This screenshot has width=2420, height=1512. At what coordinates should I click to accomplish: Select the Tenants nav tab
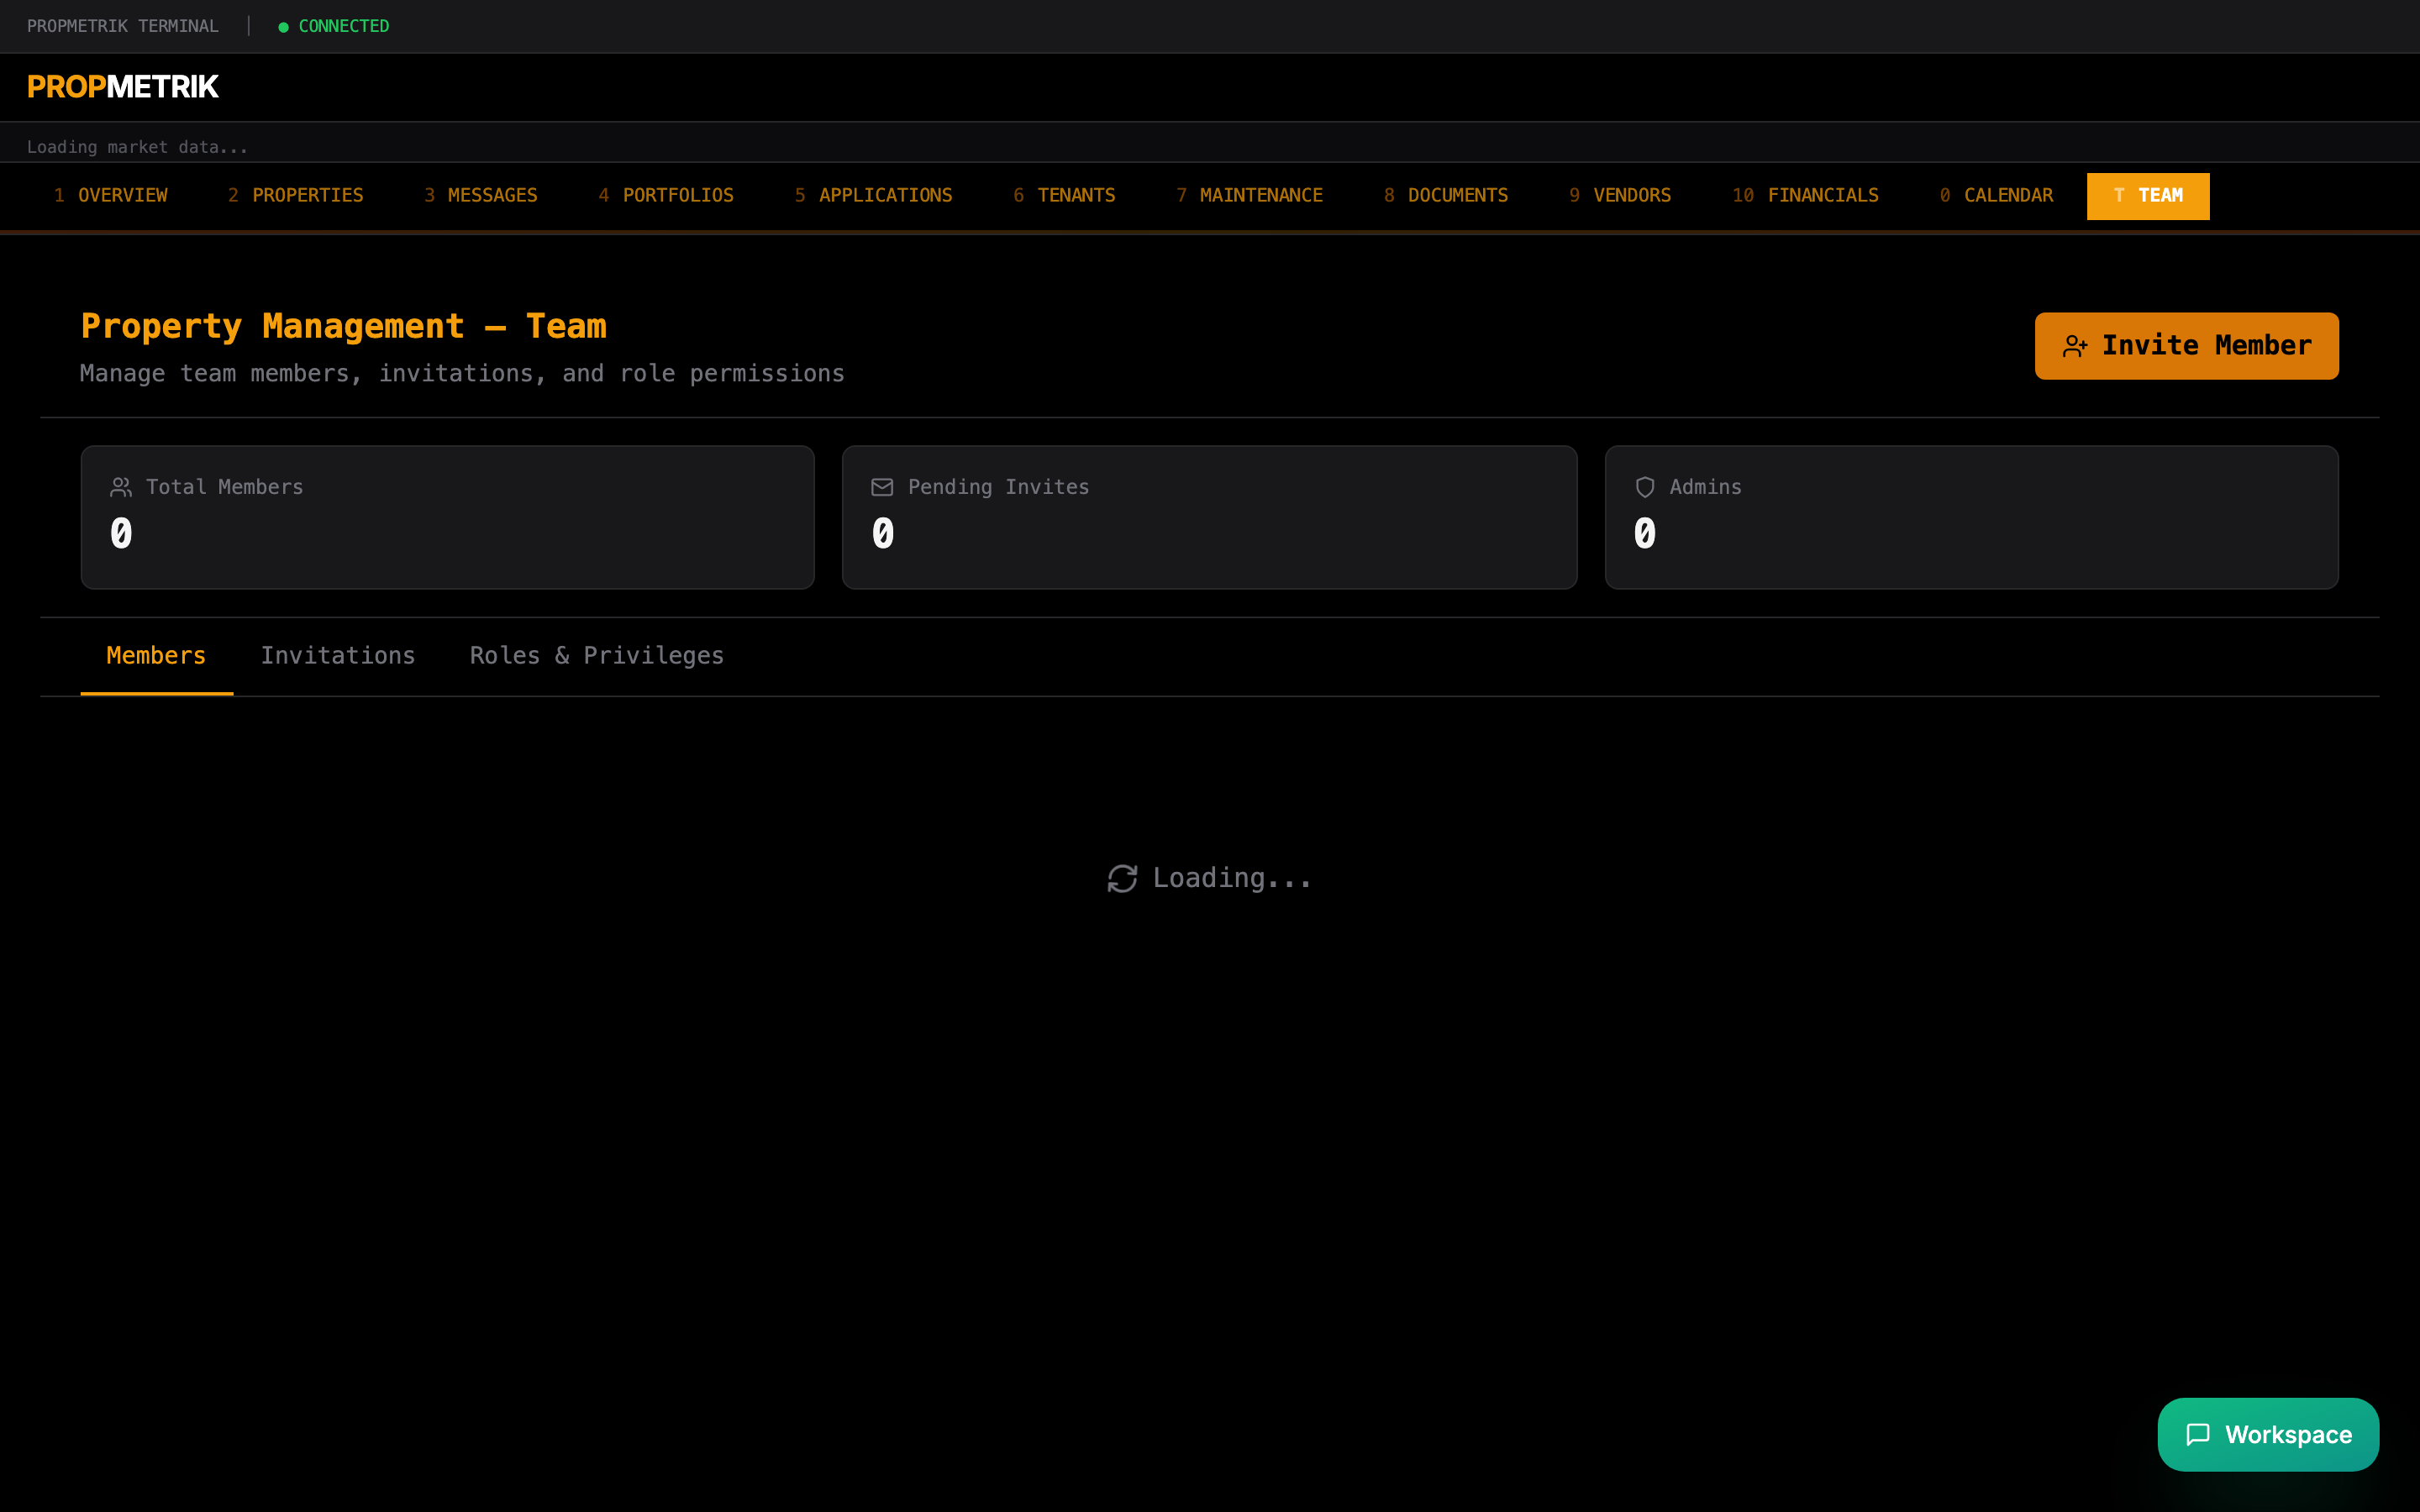(1064, 195)
